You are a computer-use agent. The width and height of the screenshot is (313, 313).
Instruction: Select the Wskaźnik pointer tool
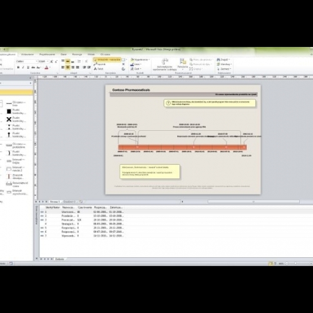[x=107, y=59]
